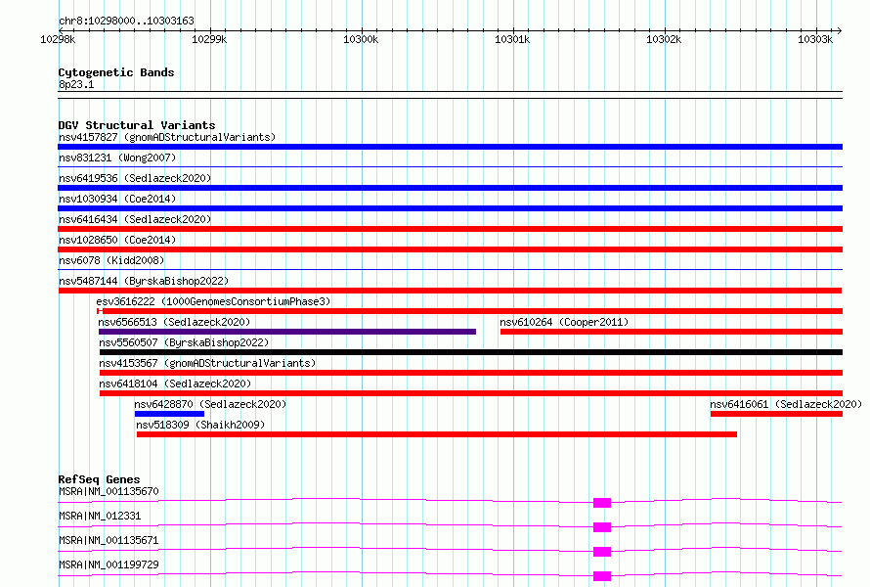This screenshot has height=587, width=870.
Task: Open nsv610264 (Cooper2011) label
Action: click(564, 322)
